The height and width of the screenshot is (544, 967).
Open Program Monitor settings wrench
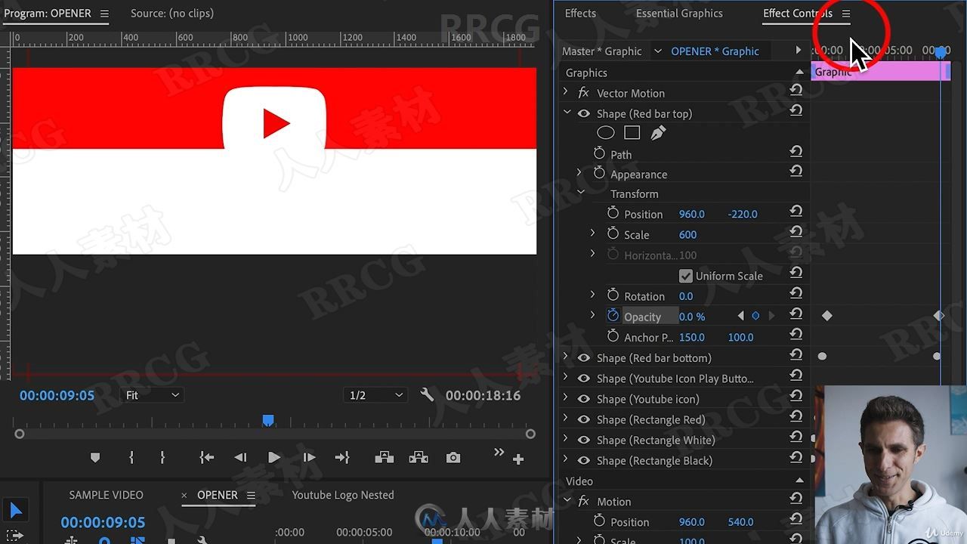(x=427, y=394)
